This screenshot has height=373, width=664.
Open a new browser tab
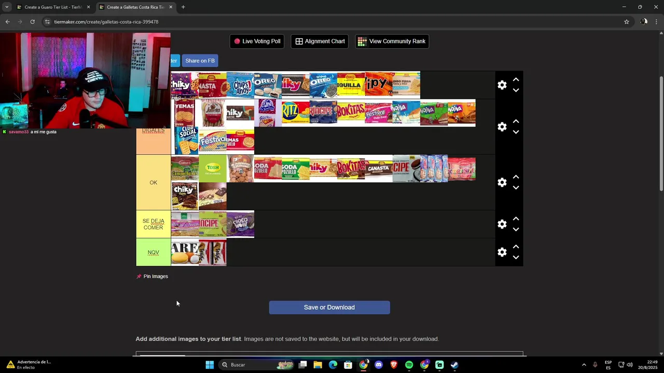(183, 7)
